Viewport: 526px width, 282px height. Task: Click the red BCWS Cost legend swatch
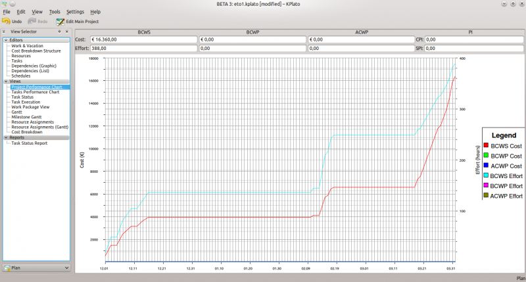coord(486,145)
